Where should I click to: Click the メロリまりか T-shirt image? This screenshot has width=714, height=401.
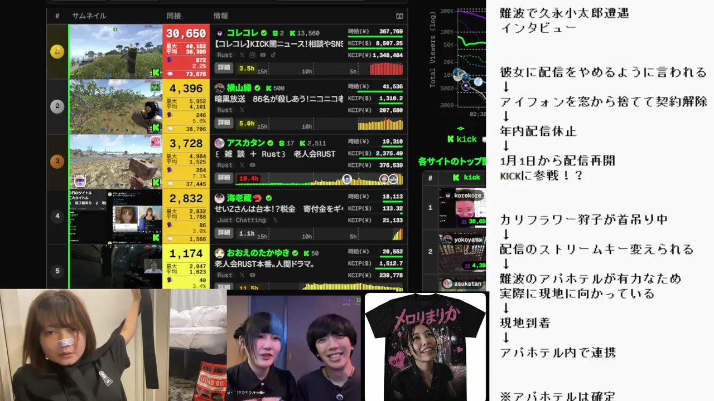[426, 346]
